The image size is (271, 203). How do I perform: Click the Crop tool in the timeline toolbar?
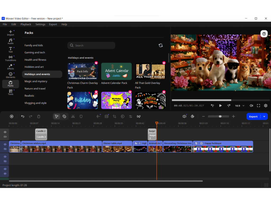tap(114, 116)
